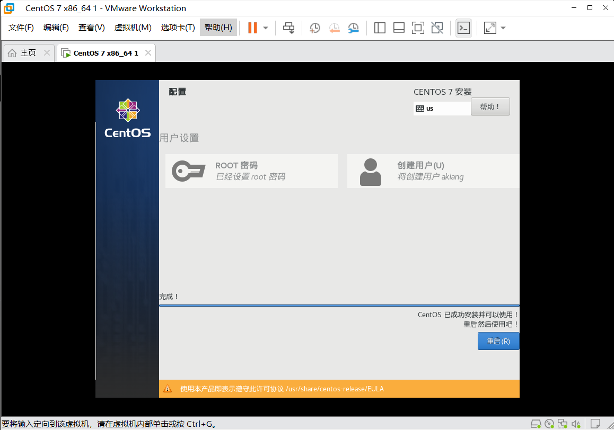The image size is (614, 430).
Task: Pause the virtual machine with the orange pause icon
Action: coord(252,28)
